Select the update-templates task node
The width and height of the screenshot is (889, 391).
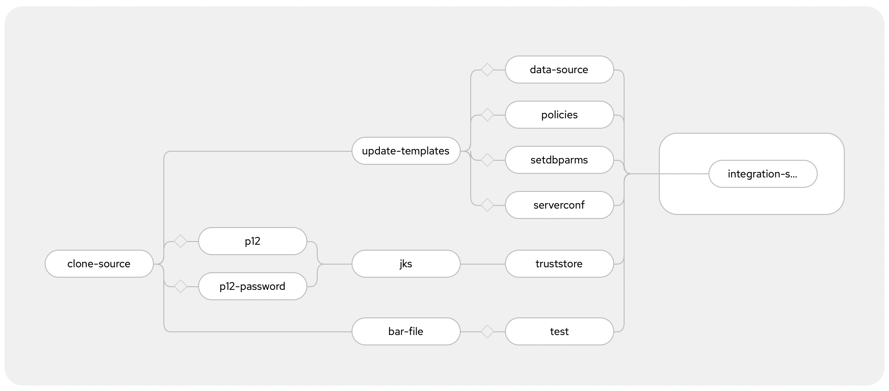[x=406, y=151]
